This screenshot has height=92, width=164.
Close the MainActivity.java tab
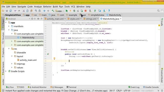pyautogui.click(x=121, y=19)
